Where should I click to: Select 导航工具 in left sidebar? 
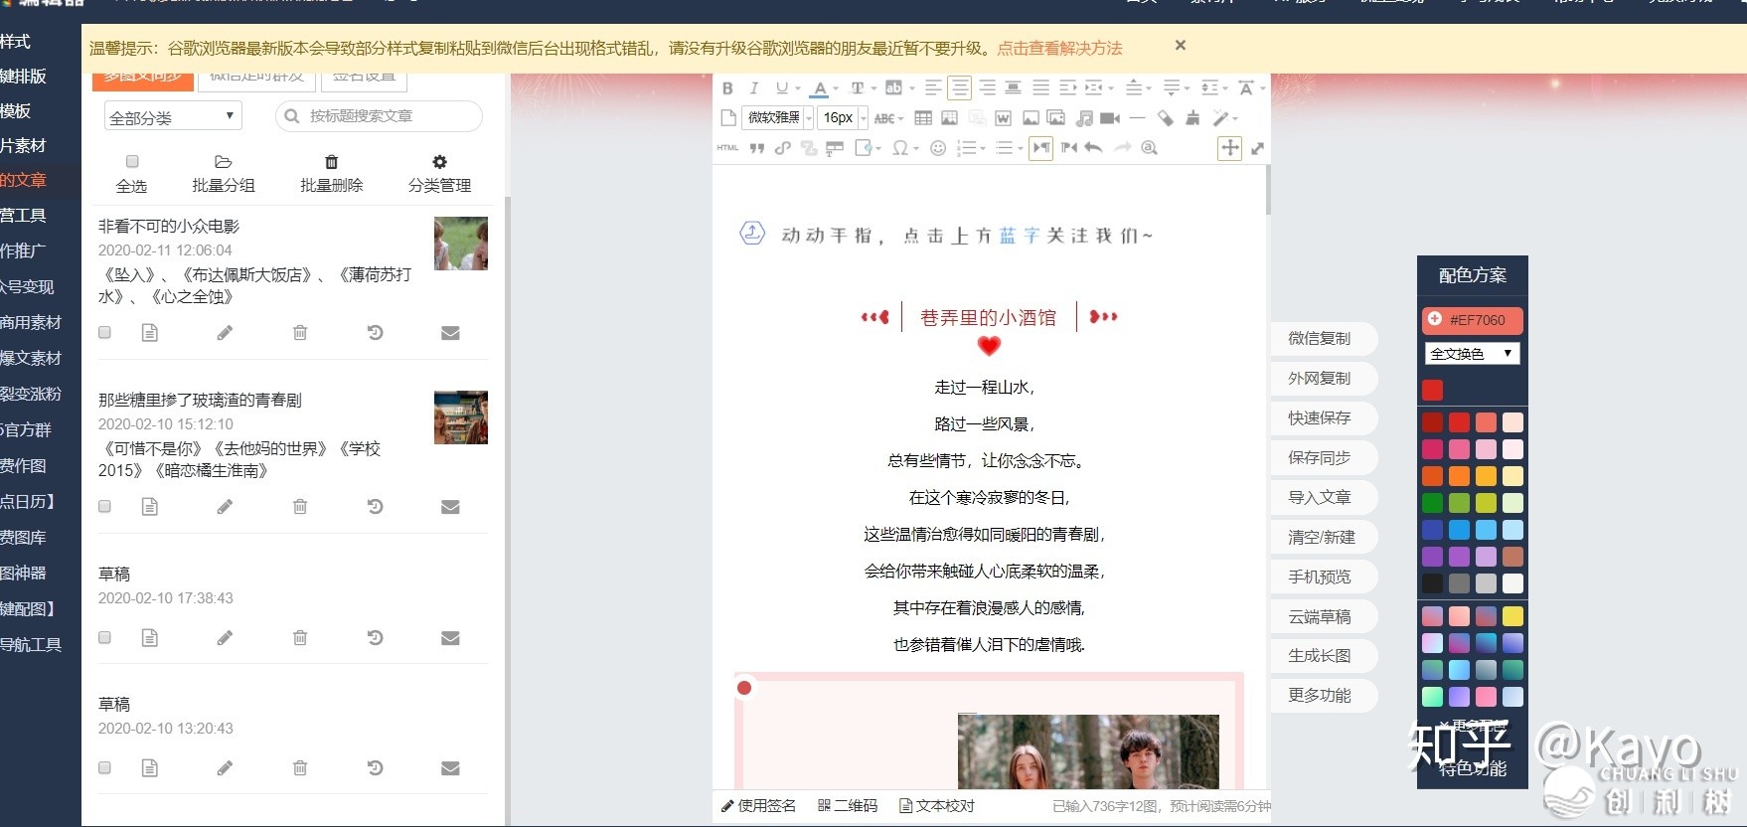click(x=31, y=645)
